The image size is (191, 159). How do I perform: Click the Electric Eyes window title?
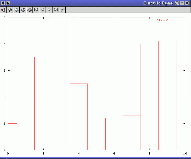pyautogui.click(x=158, y=3)
